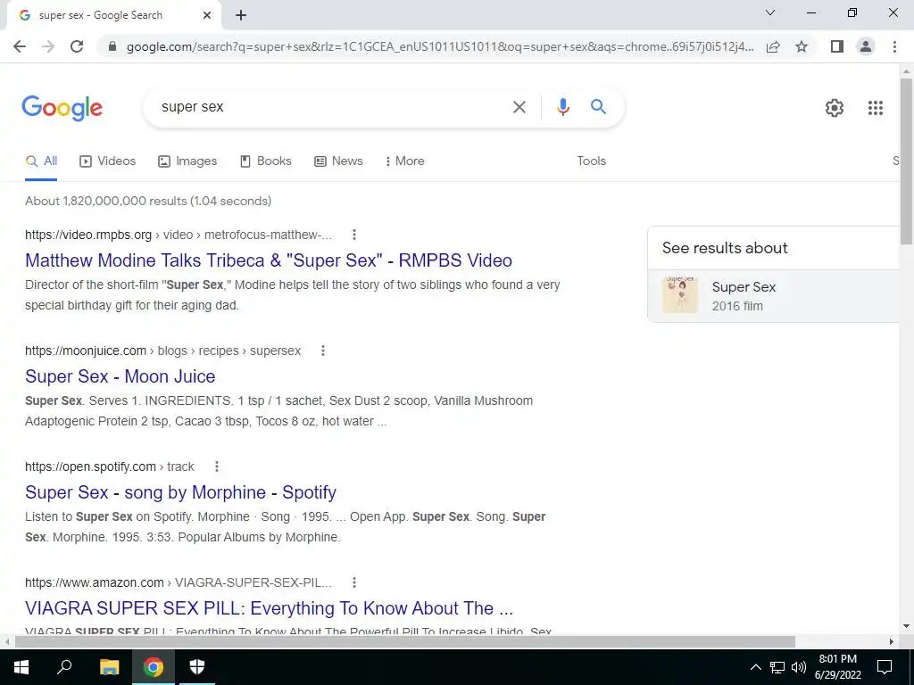Image resolution: width=914 pixels, height=685 pixels.
Task: View site information via lock icon
Action: coord(112,46)
